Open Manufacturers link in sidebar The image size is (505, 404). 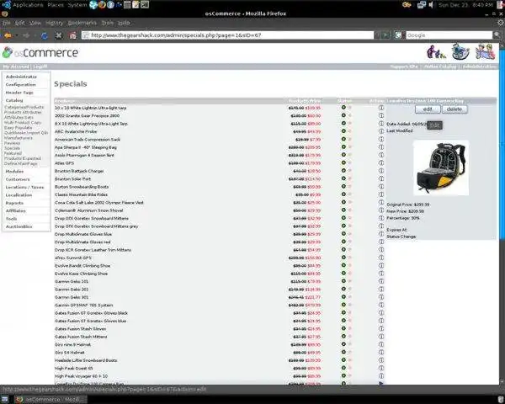point(19,138)
